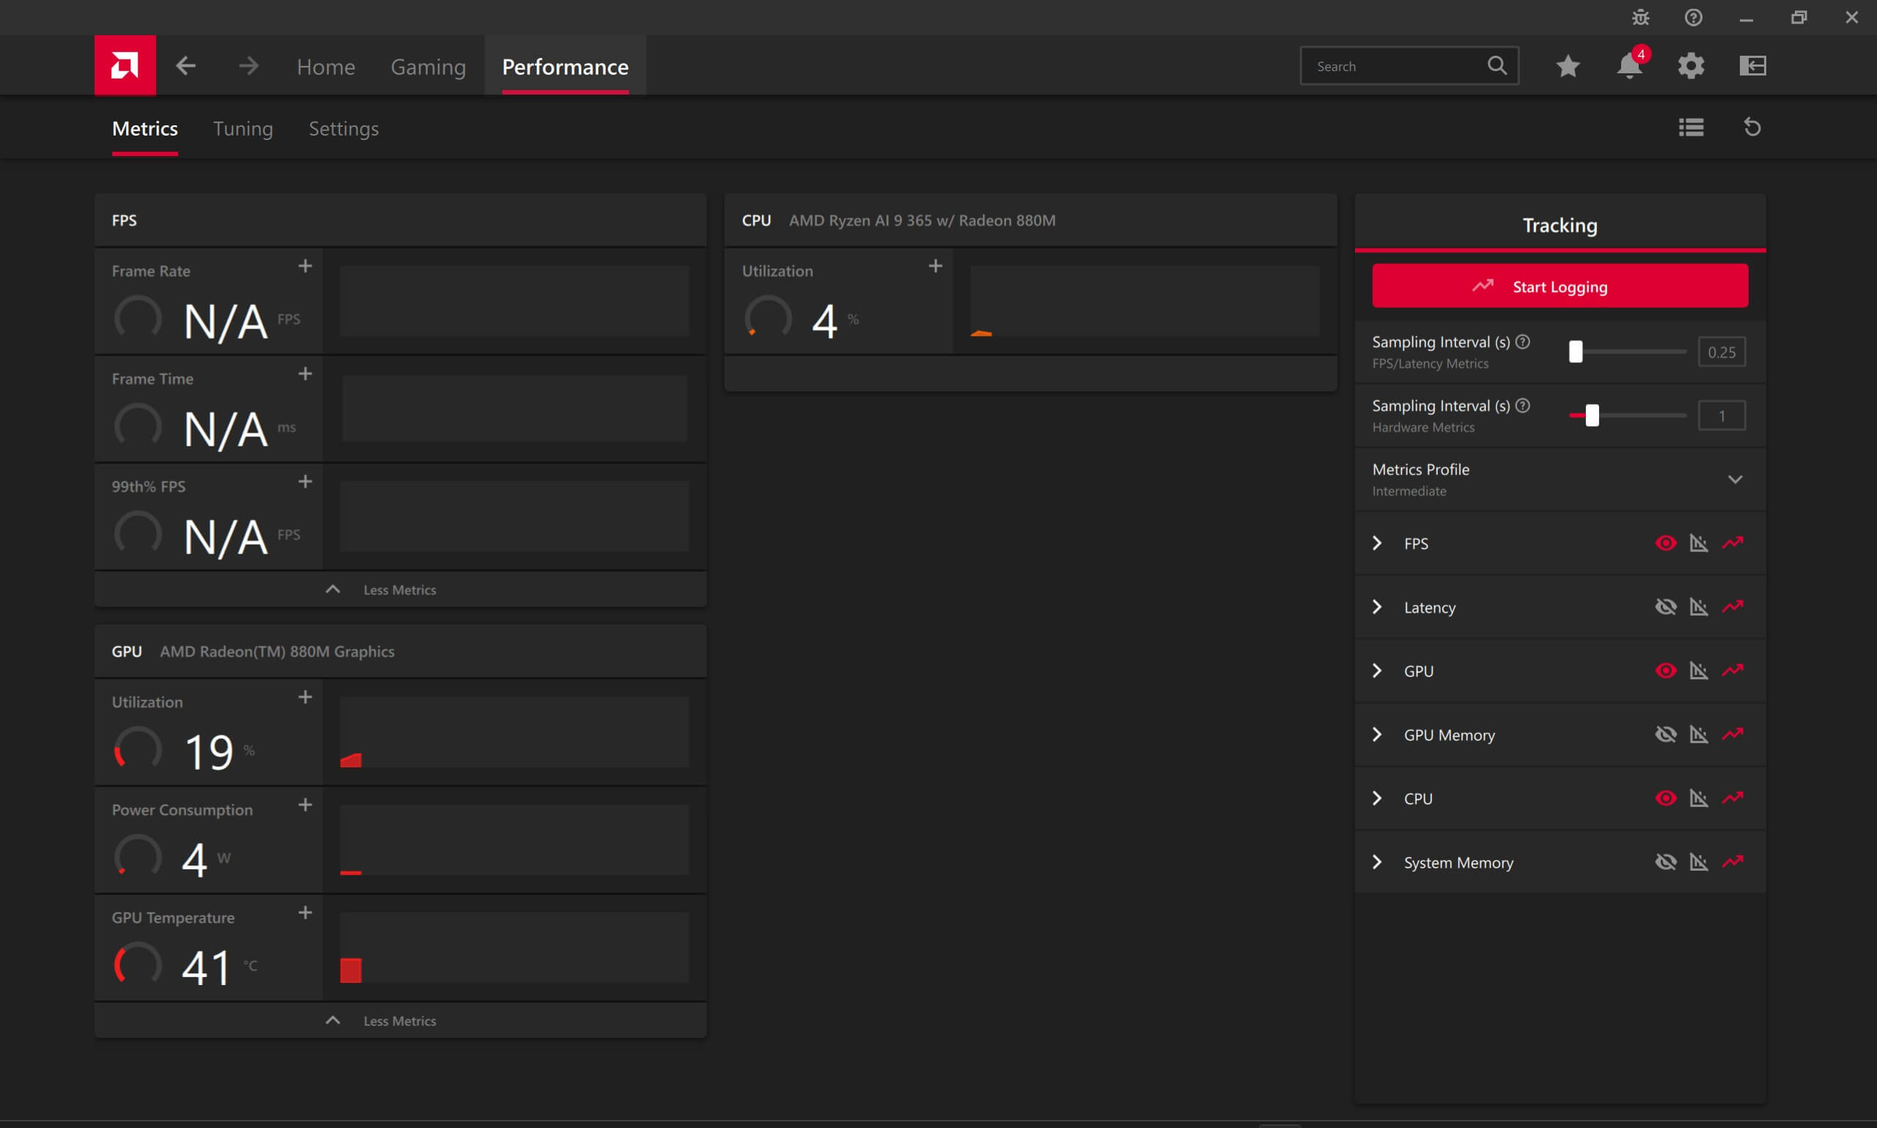
Task: Click the reset metrics icon
Action: [1752, 127]
